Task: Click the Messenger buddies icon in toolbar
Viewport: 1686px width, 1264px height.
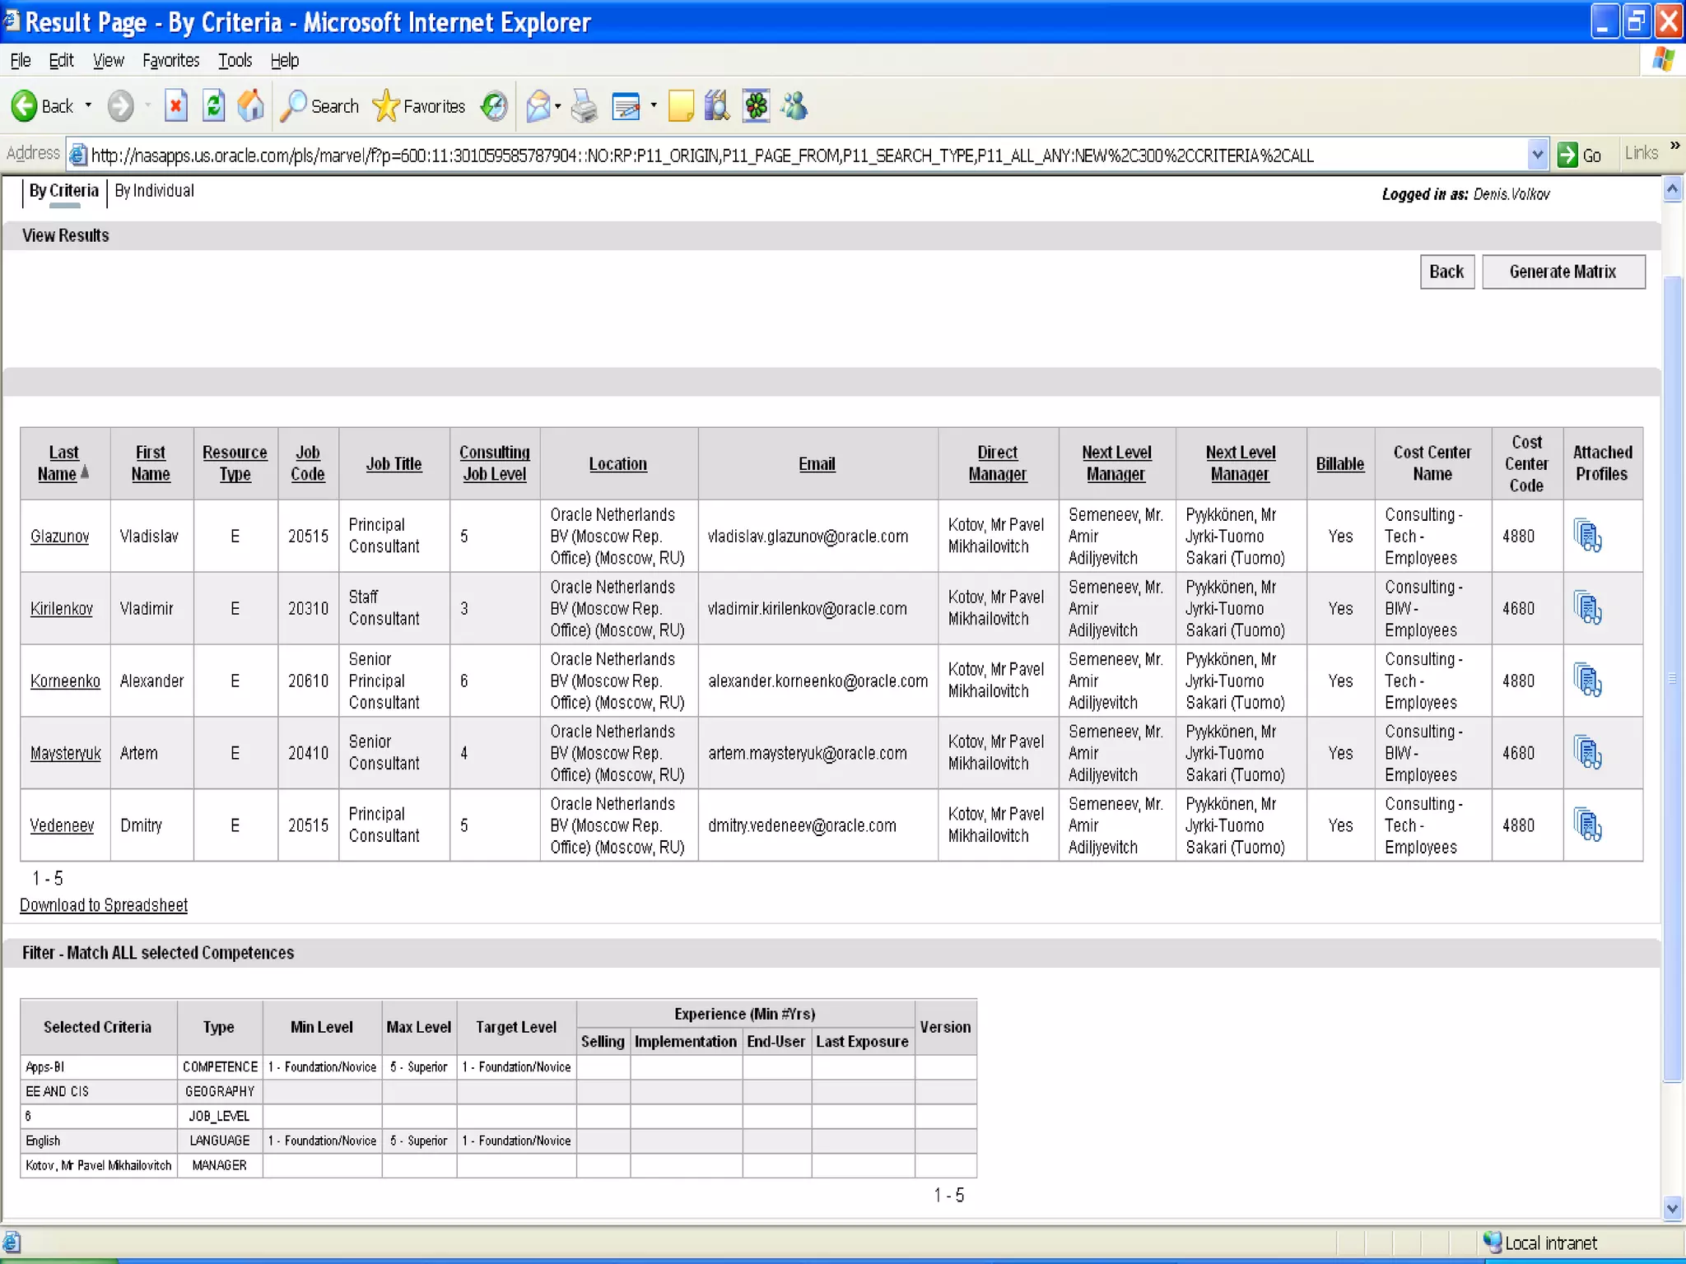Action: pos(795,106)
